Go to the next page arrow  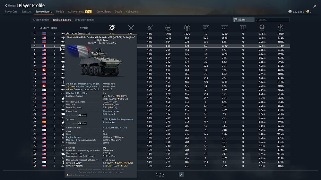[181, 174]
